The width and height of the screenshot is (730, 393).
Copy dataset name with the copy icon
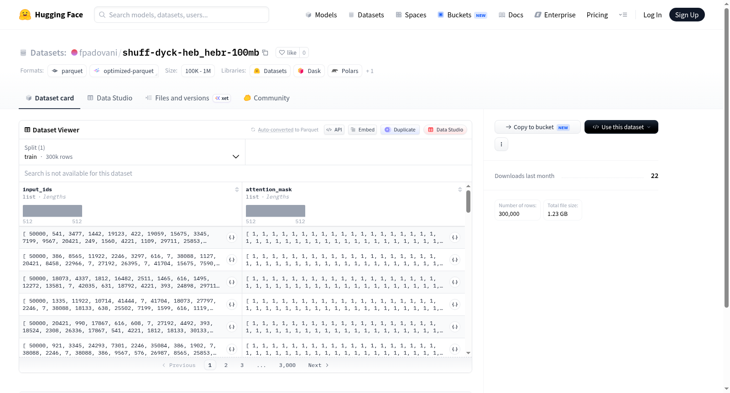click(265, 52)
